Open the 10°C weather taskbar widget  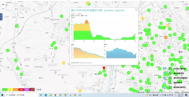click(152, 95)
